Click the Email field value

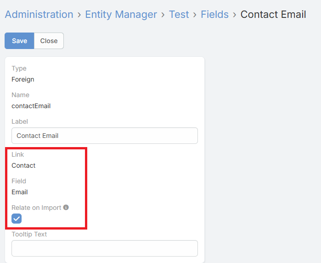point(20,192)
